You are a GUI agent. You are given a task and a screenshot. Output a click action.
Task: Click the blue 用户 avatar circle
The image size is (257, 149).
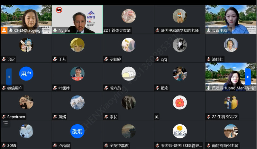pos(26,74)
